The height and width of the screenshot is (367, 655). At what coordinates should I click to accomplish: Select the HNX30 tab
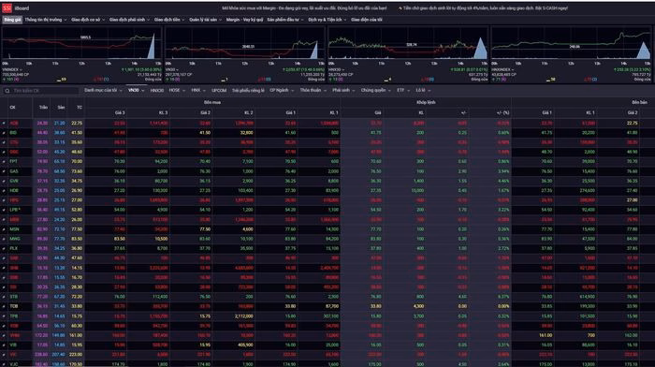[x=156, y=90]
